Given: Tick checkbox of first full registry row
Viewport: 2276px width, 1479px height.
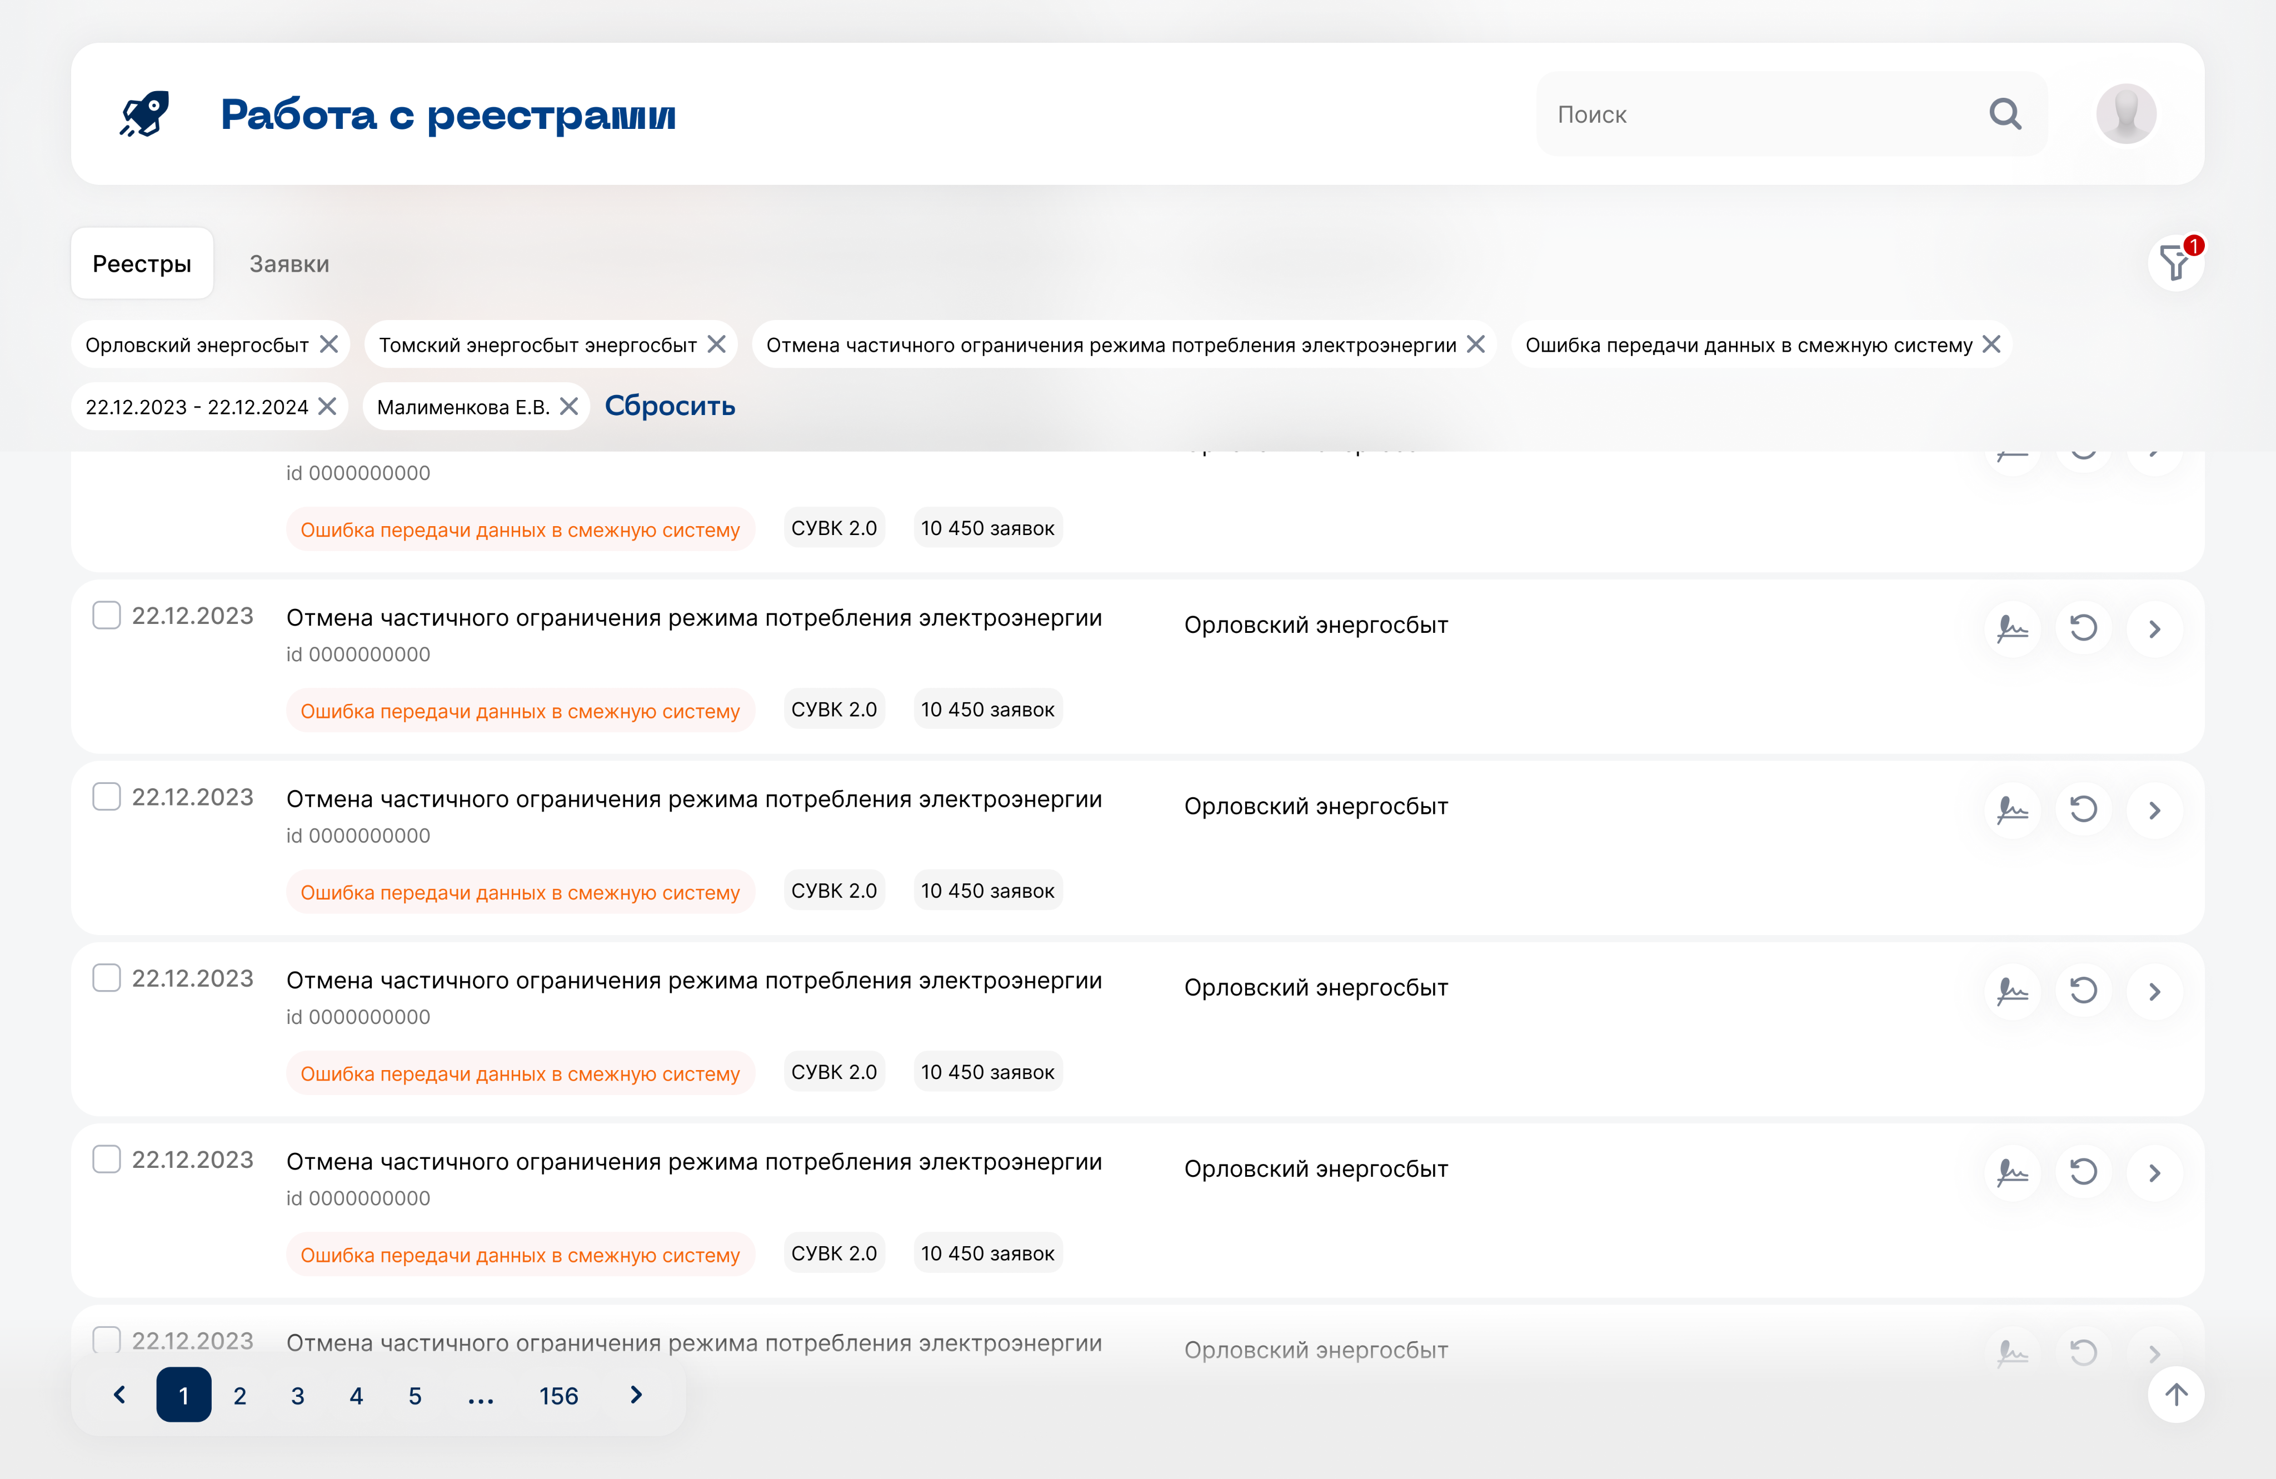Looking at the screenshot, I should 106,614.
